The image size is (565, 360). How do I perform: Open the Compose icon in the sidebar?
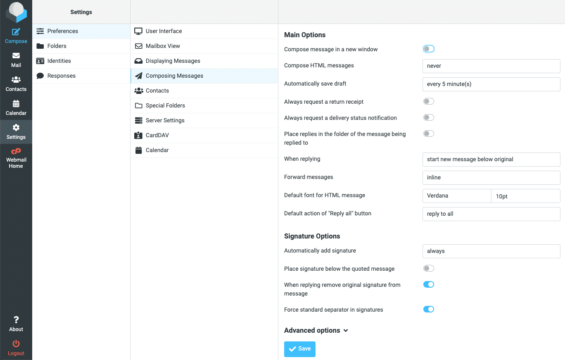click(x=16, y=33)
